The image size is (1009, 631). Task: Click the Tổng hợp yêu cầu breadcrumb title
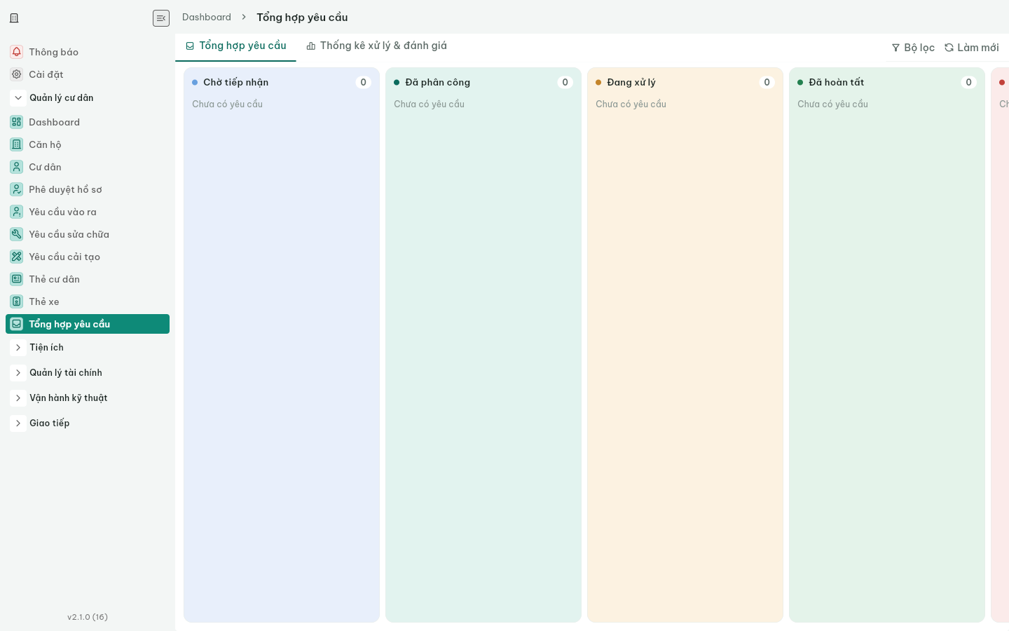tap(302, 17)
